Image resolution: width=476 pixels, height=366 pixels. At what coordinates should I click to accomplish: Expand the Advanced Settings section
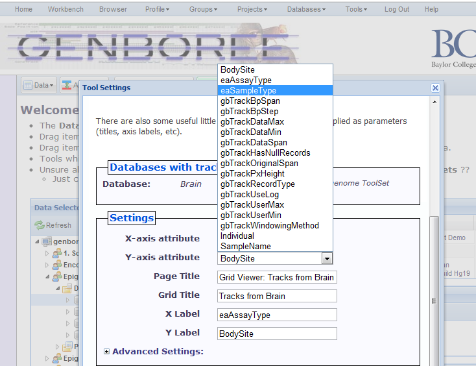[x=107, y=352]
